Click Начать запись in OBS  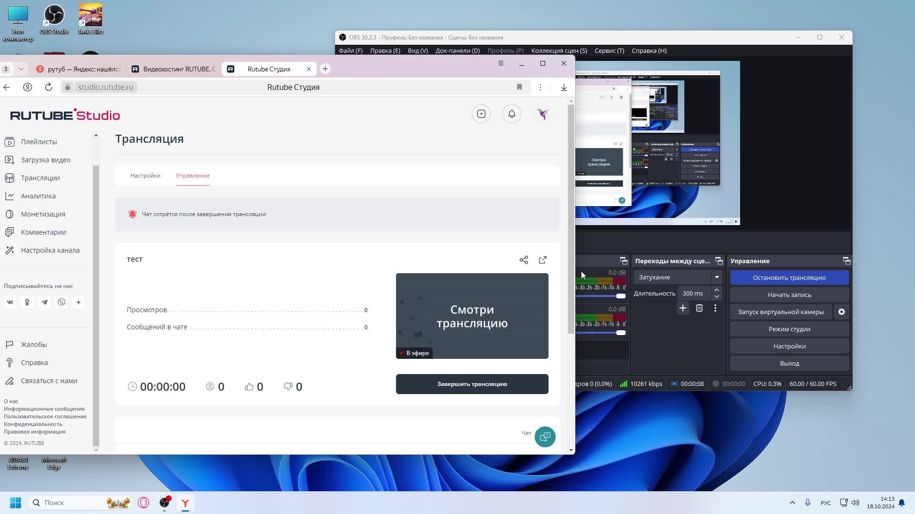789,295
